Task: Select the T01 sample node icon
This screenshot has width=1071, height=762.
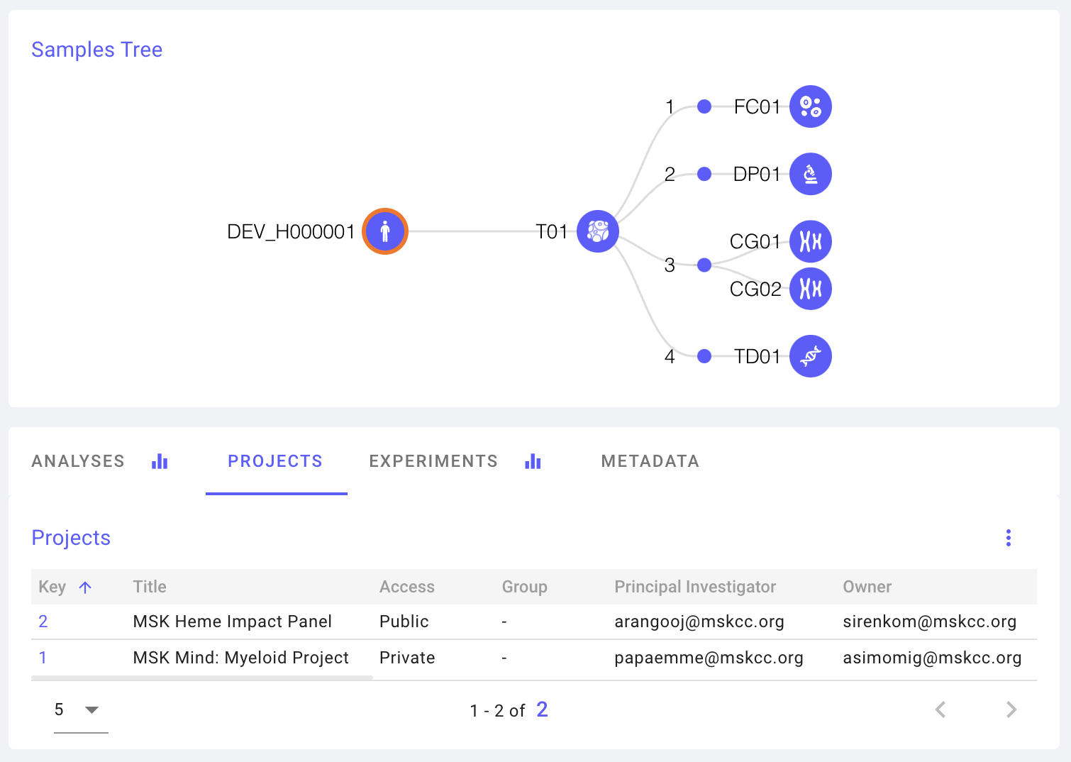Action: click(597, 231)
